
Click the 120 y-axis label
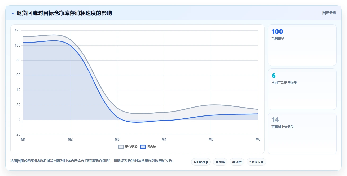(17, 30)
